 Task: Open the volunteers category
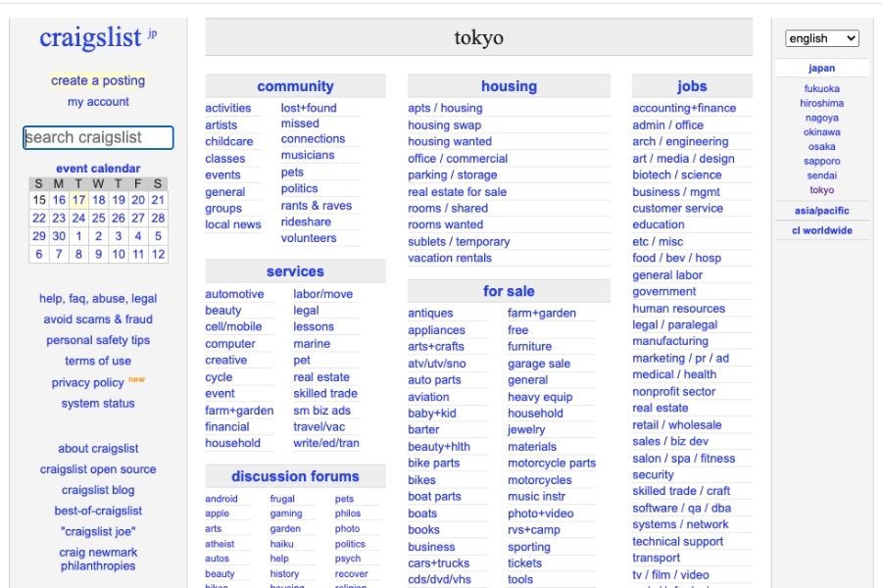tap(309, 238)
